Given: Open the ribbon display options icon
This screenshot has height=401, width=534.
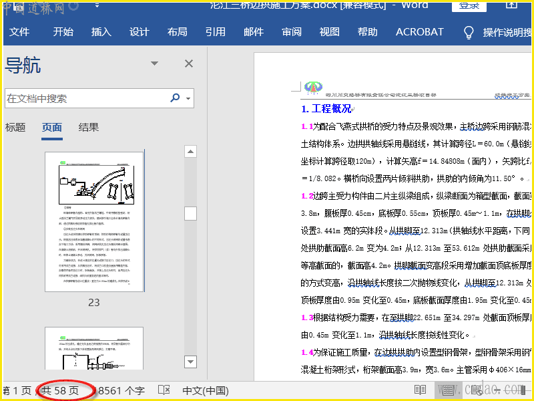Looking at the screenshot, I should tap(511, 5).
